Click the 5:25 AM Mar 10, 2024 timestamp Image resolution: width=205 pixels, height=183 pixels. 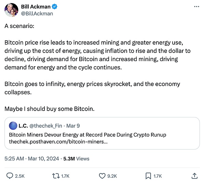[x=32, y=158]
